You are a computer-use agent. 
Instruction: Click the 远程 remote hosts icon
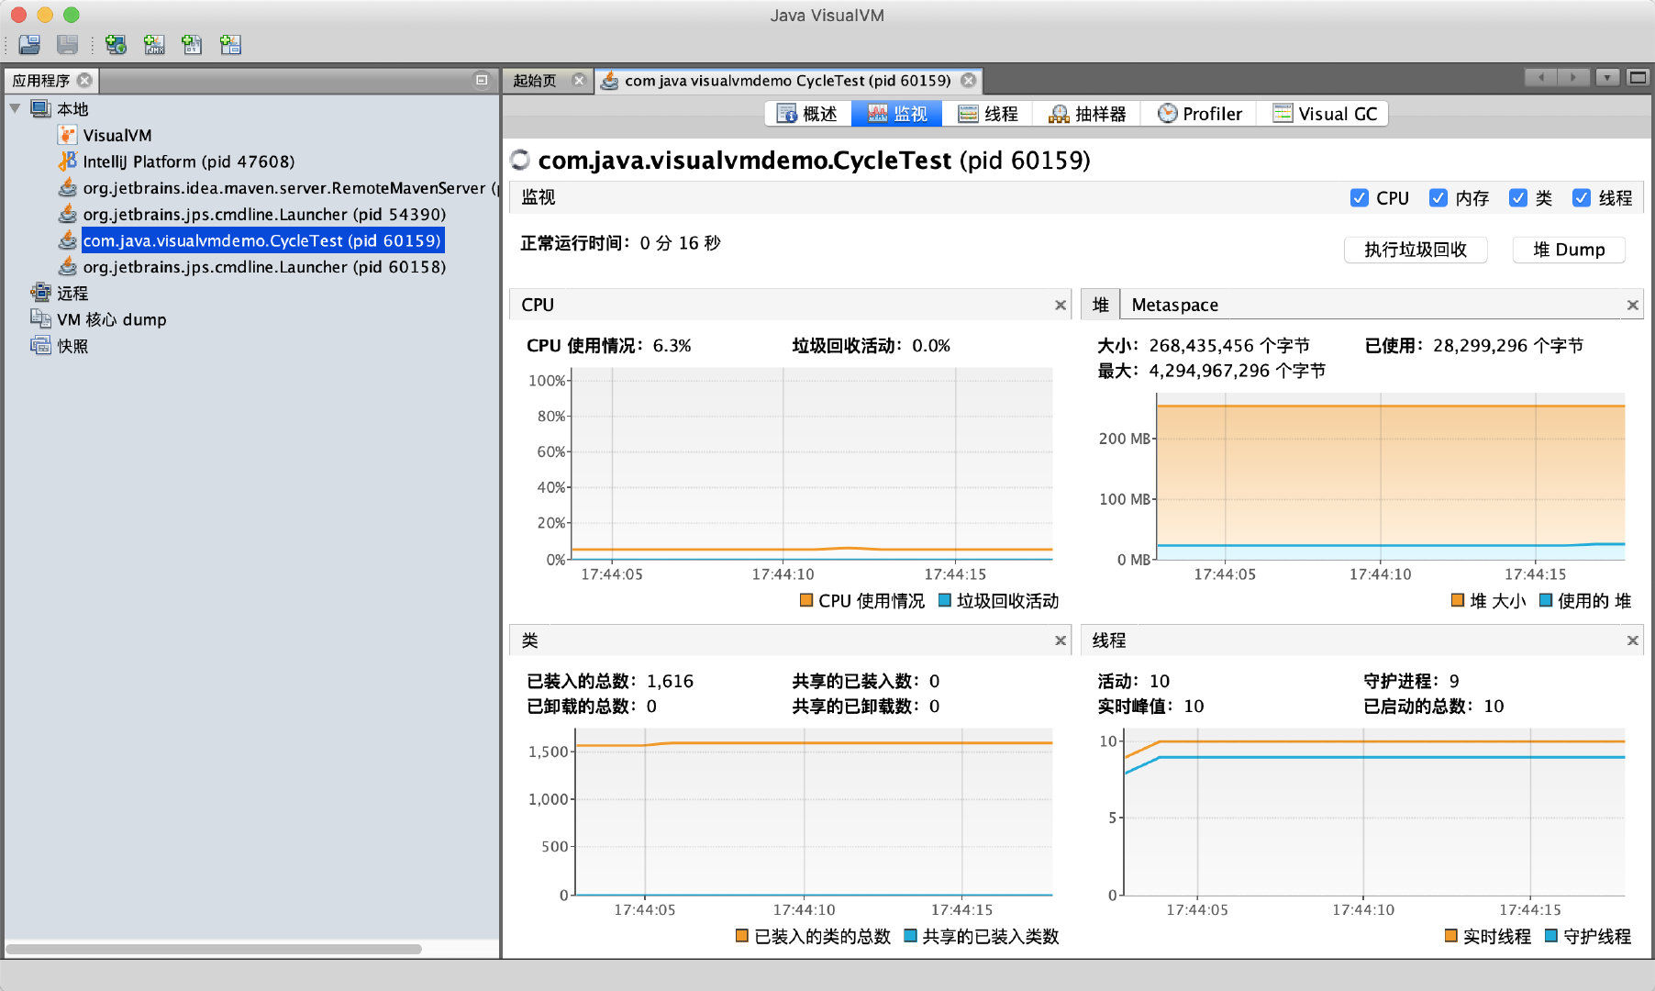(40, 293)
